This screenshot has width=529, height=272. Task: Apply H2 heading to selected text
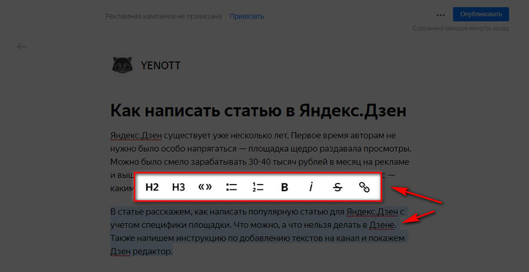coord(152,188)
